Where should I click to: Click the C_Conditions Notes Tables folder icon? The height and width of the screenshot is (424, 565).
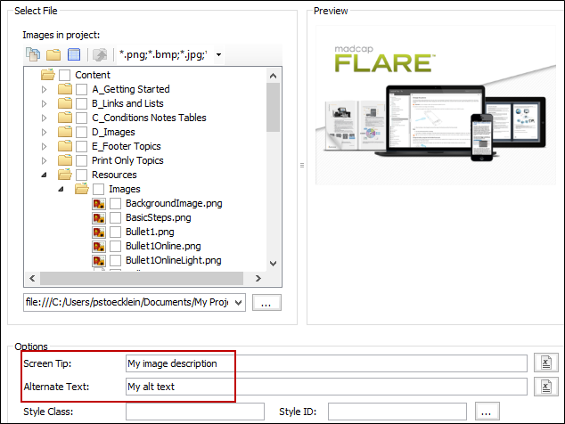point(65,118)
